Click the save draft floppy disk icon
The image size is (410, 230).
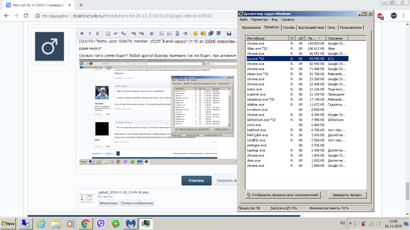coord(229,33)
